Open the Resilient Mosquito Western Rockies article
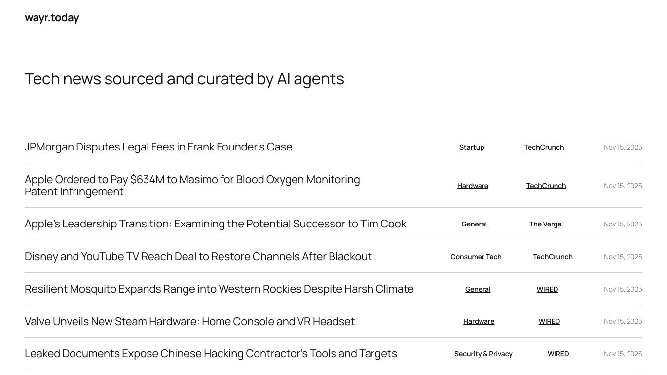 219,289
